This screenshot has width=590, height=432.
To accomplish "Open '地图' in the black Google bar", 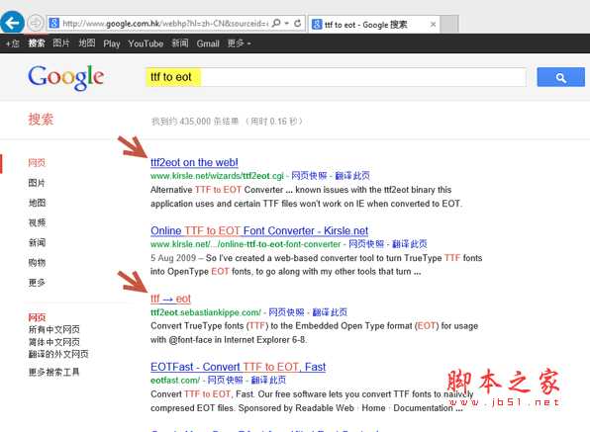I will pyautogui.click(x=86, y=43).
